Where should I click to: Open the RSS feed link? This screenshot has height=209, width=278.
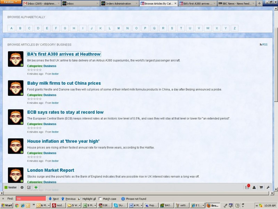click(264, 45)
